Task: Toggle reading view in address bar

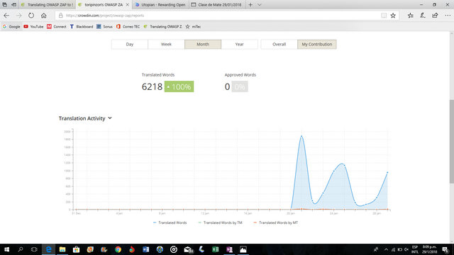Action: [384, 16]
